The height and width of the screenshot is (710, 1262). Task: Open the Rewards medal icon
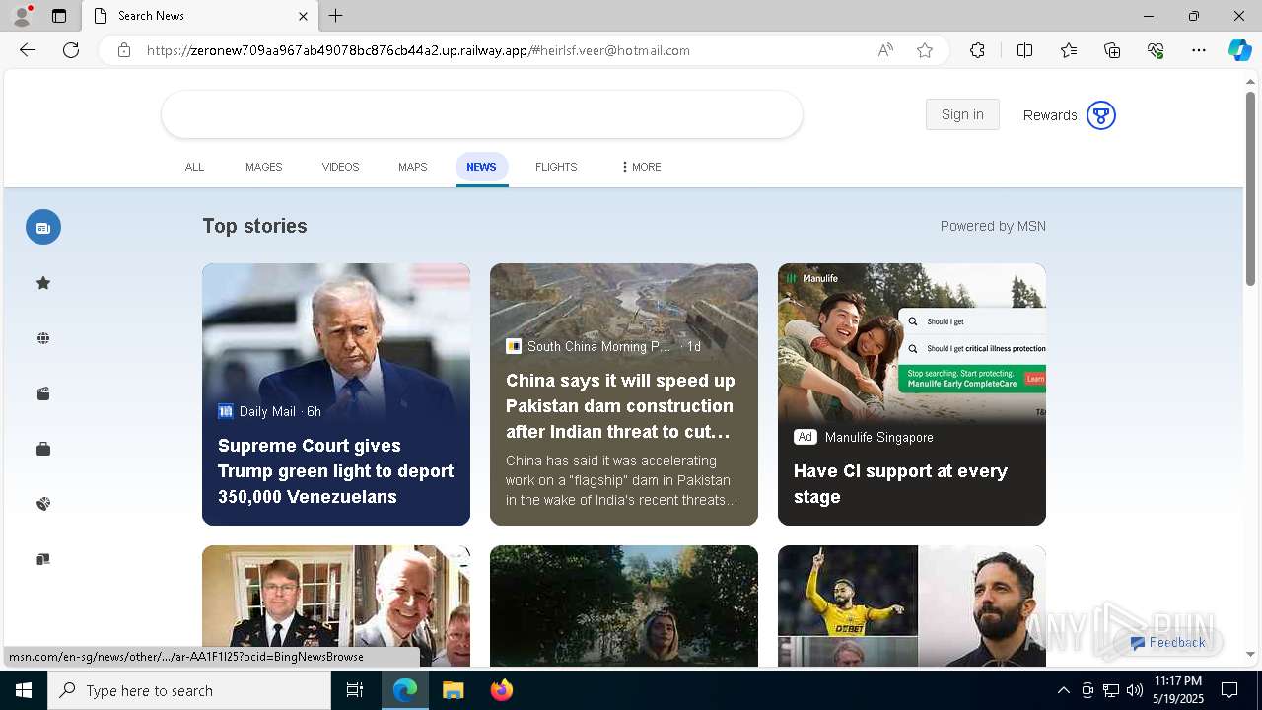pos(1100,115)
